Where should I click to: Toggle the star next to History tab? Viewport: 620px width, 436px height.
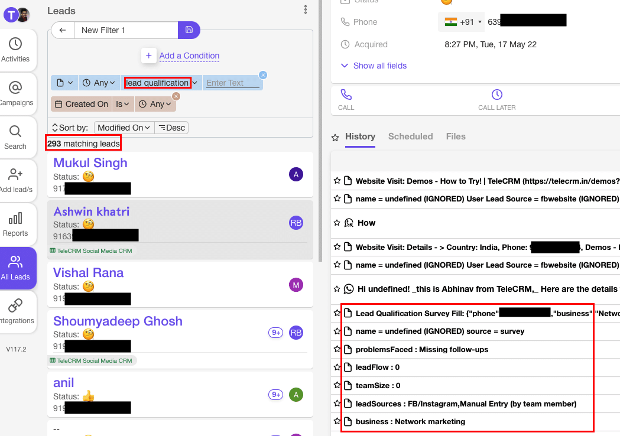[x=335, y=137]
